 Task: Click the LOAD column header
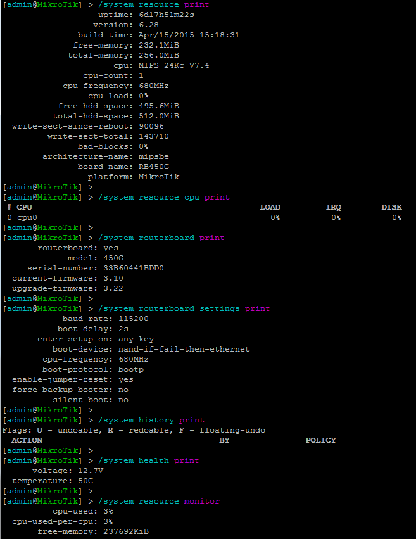pyautogui.click(x=270, y=207)
